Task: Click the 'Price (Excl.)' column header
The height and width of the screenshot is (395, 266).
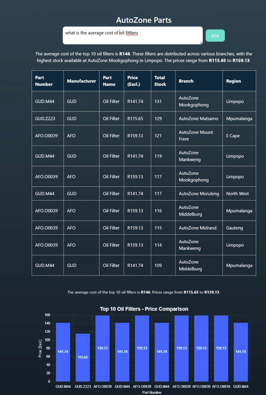Action: click(x=137, y=81)
